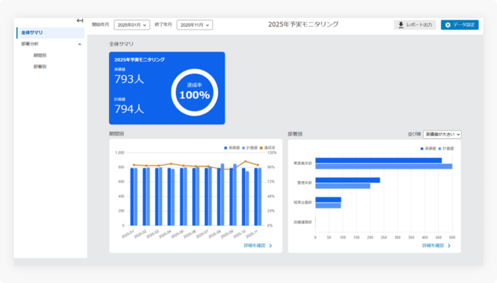The image size is (497, 283).
Task: Go to 期間別 sidebar sub-item
Action: [x=40, y=55]
